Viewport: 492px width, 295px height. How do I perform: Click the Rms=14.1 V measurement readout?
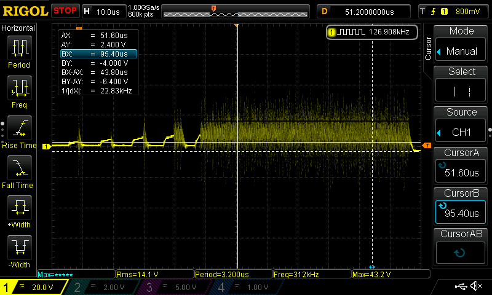[155, 274]
